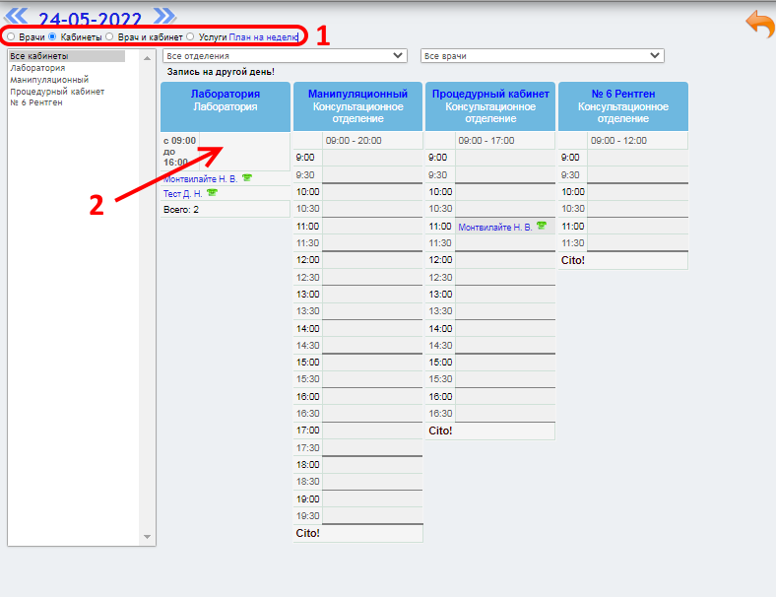Open the Все врачи dropdown

pyautogui.click(x=542, y=56)
